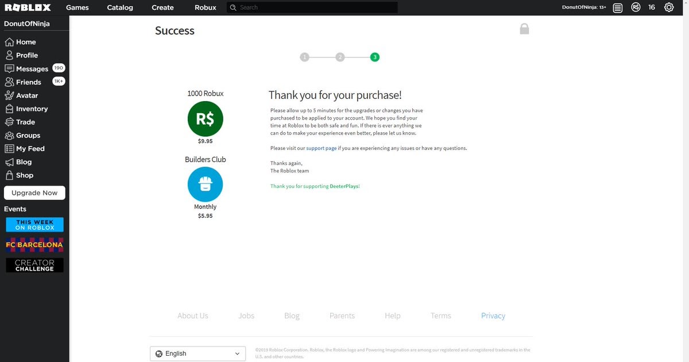
Task: Open the Messages icon in sidebar
Action: [9, 68]
